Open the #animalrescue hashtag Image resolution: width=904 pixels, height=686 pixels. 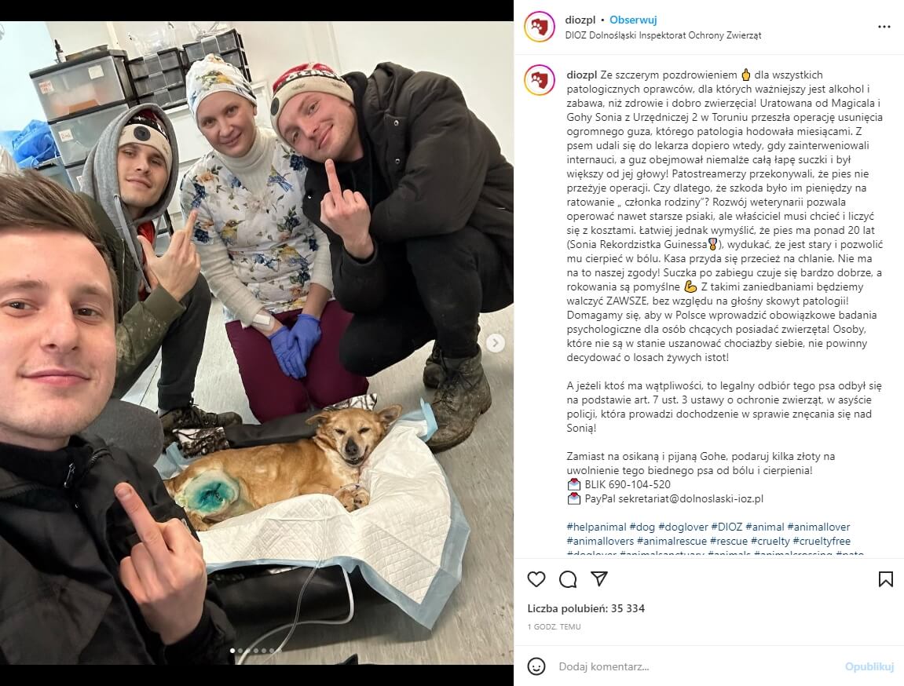[672, 541]
